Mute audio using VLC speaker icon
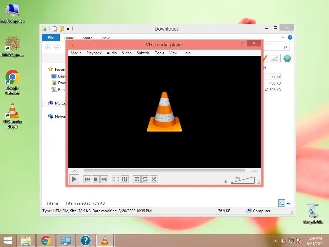Screen dimensions: 329x247 pos(226,182)
